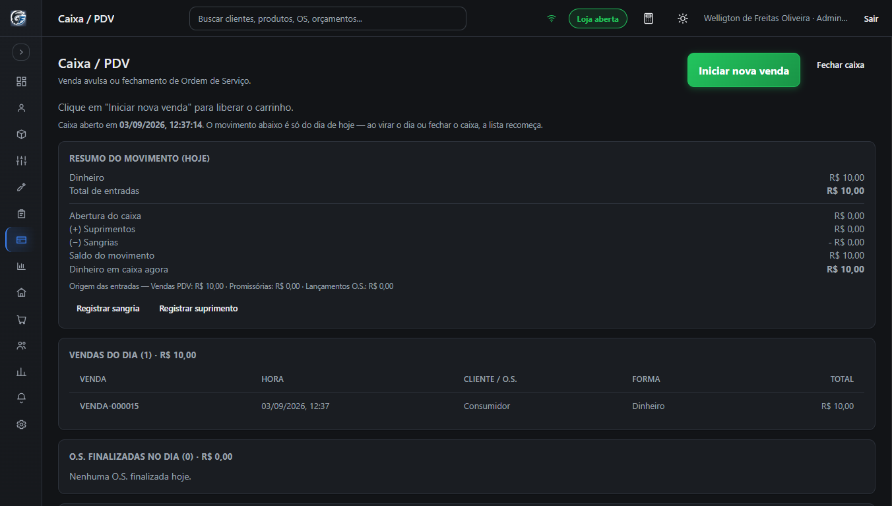The width and height of the screenshot is (892, 506).
Task: Open the line-chart icon below Caixa icon
Action: coord(21,266)
